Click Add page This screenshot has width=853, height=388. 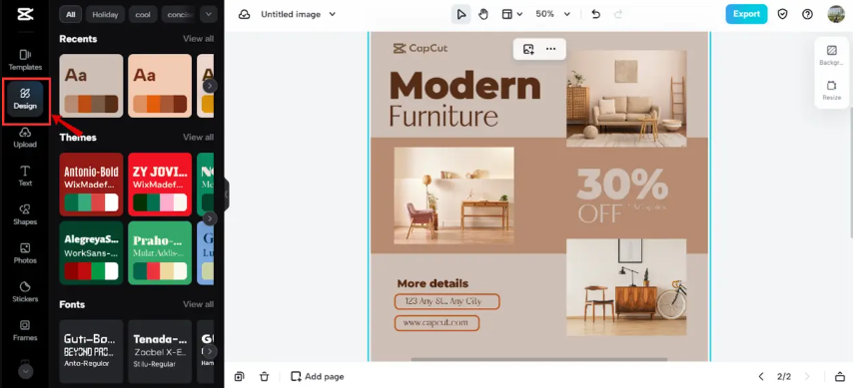click(318, 376)
